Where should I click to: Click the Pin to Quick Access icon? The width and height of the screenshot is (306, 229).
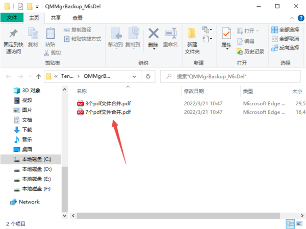pyautogui.click(x=13, y=34)
